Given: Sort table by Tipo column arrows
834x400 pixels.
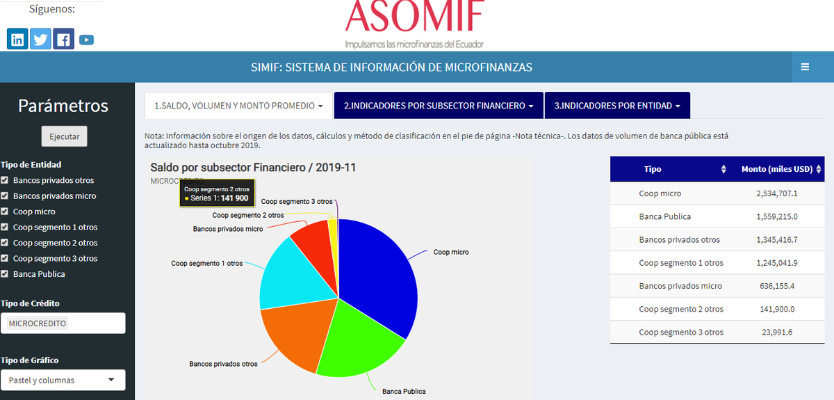Looking at the screenshot, I should 723,169.
